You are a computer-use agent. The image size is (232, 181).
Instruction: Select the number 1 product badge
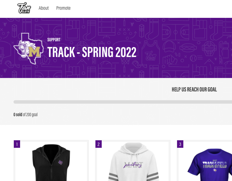pos(17,144)
